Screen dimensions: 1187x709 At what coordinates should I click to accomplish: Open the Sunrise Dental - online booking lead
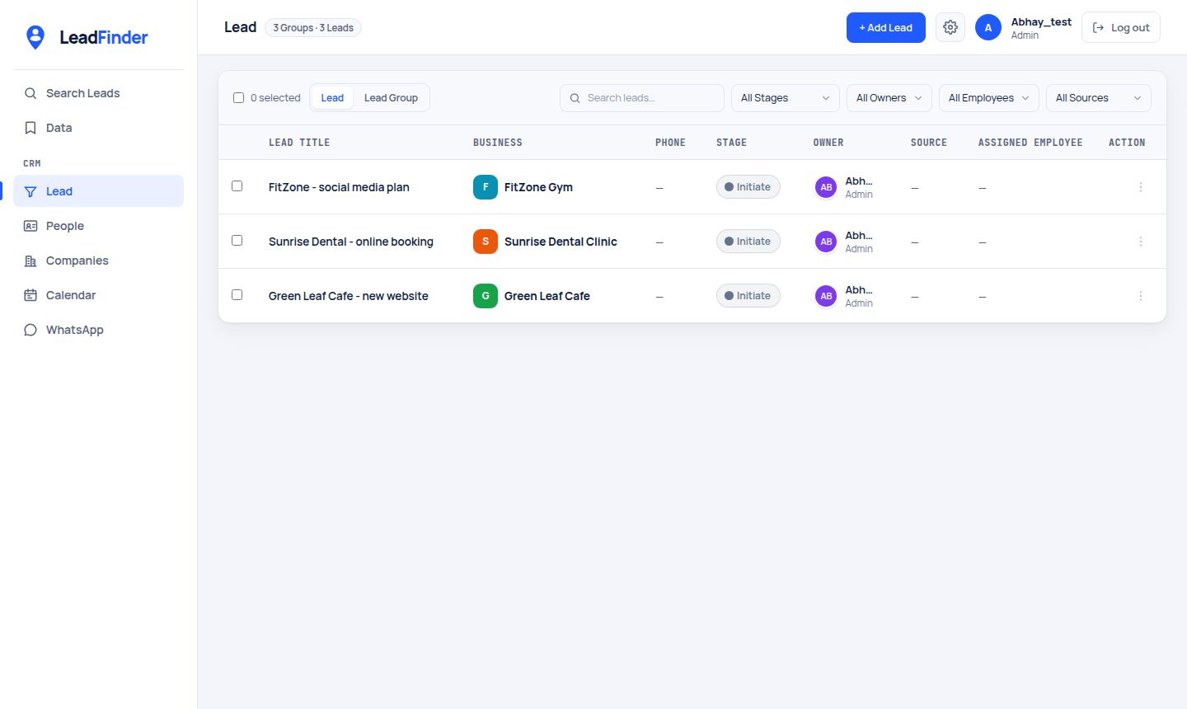click(x=351, y=242)
